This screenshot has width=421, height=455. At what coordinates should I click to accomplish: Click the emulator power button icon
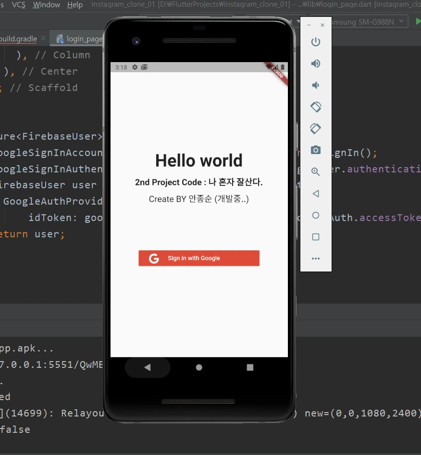316,42
